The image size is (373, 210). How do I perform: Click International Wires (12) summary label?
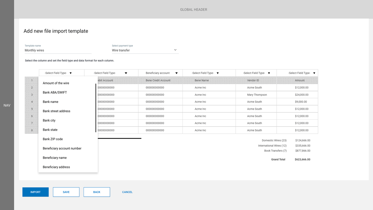click(x=272, y=146)
